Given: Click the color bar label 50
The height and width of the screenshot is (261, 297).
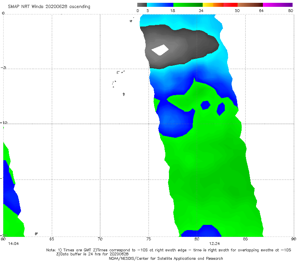Looking at the screenshot, I should (237, 10).
